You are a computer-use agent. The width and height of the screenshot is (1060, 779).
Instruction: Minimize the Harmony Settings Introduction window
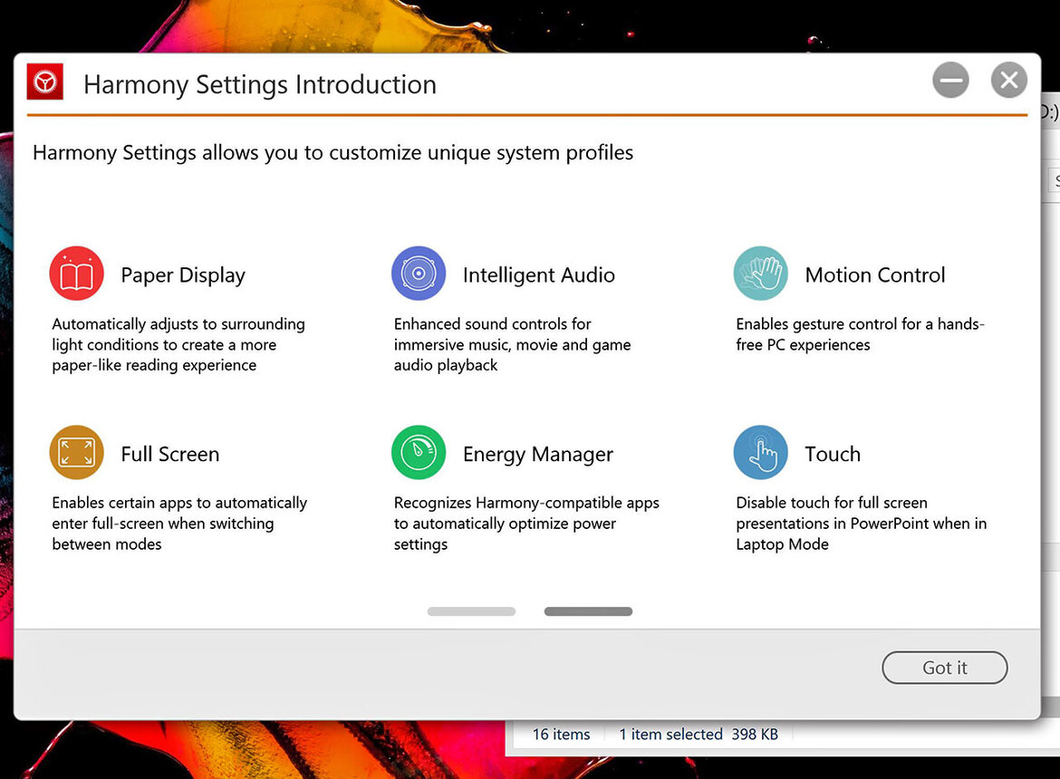tap(950, 80)
